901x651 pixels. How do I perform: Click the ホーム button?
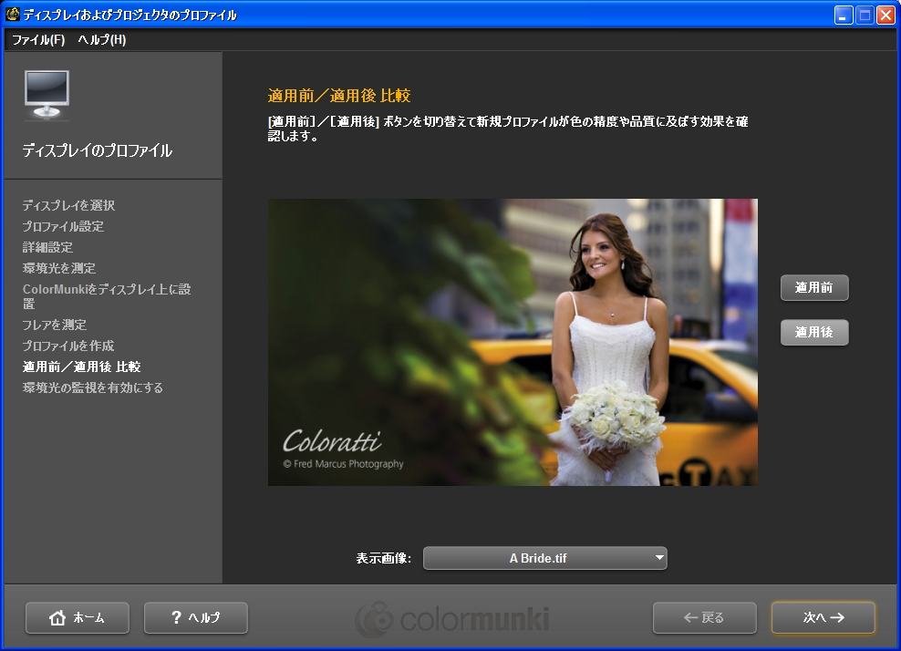pos(78,617)
